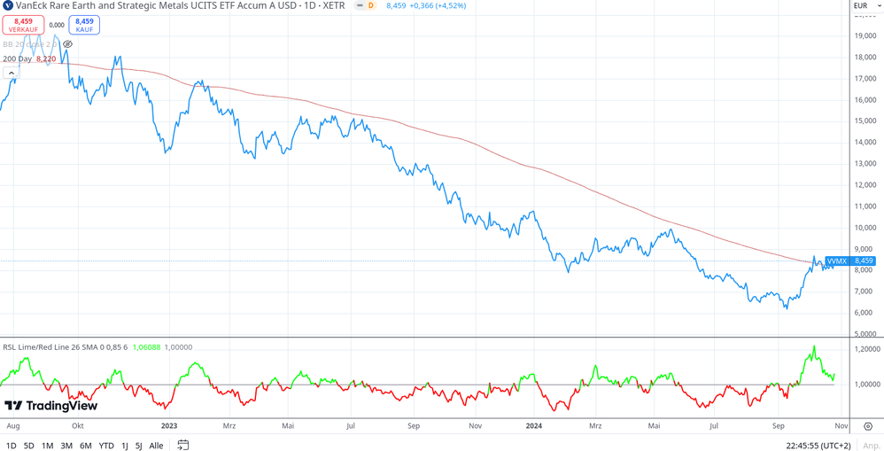This screenshot has width=884, height=451.
Task: Click the 2024 label on time axis
Action: 532,427
